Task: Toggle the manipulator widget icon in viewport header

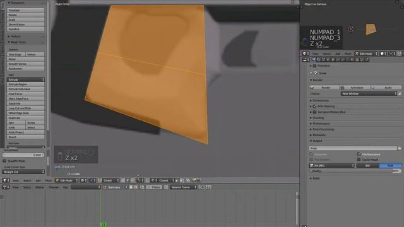Action: tap(100, 180)
